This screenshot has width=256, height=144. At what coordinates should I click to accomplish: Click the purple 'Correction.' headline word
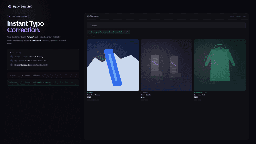(x=24, y=30)
